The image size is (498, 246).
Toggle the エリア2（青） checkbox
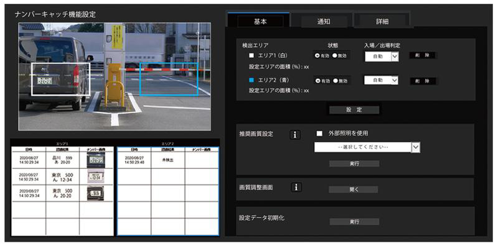(x=251, y=81)
